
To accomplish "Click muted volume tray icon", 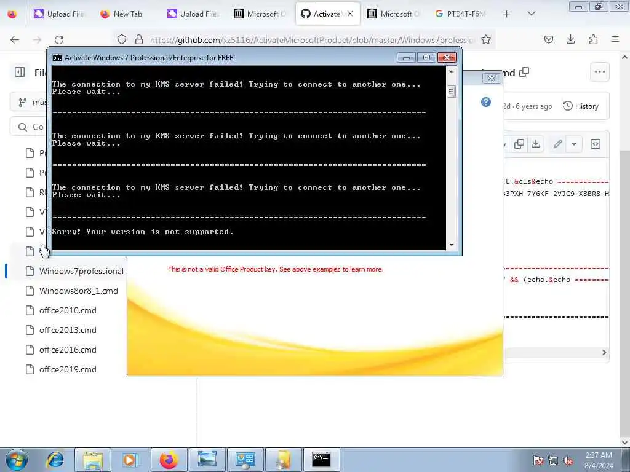I will point(568,461).
